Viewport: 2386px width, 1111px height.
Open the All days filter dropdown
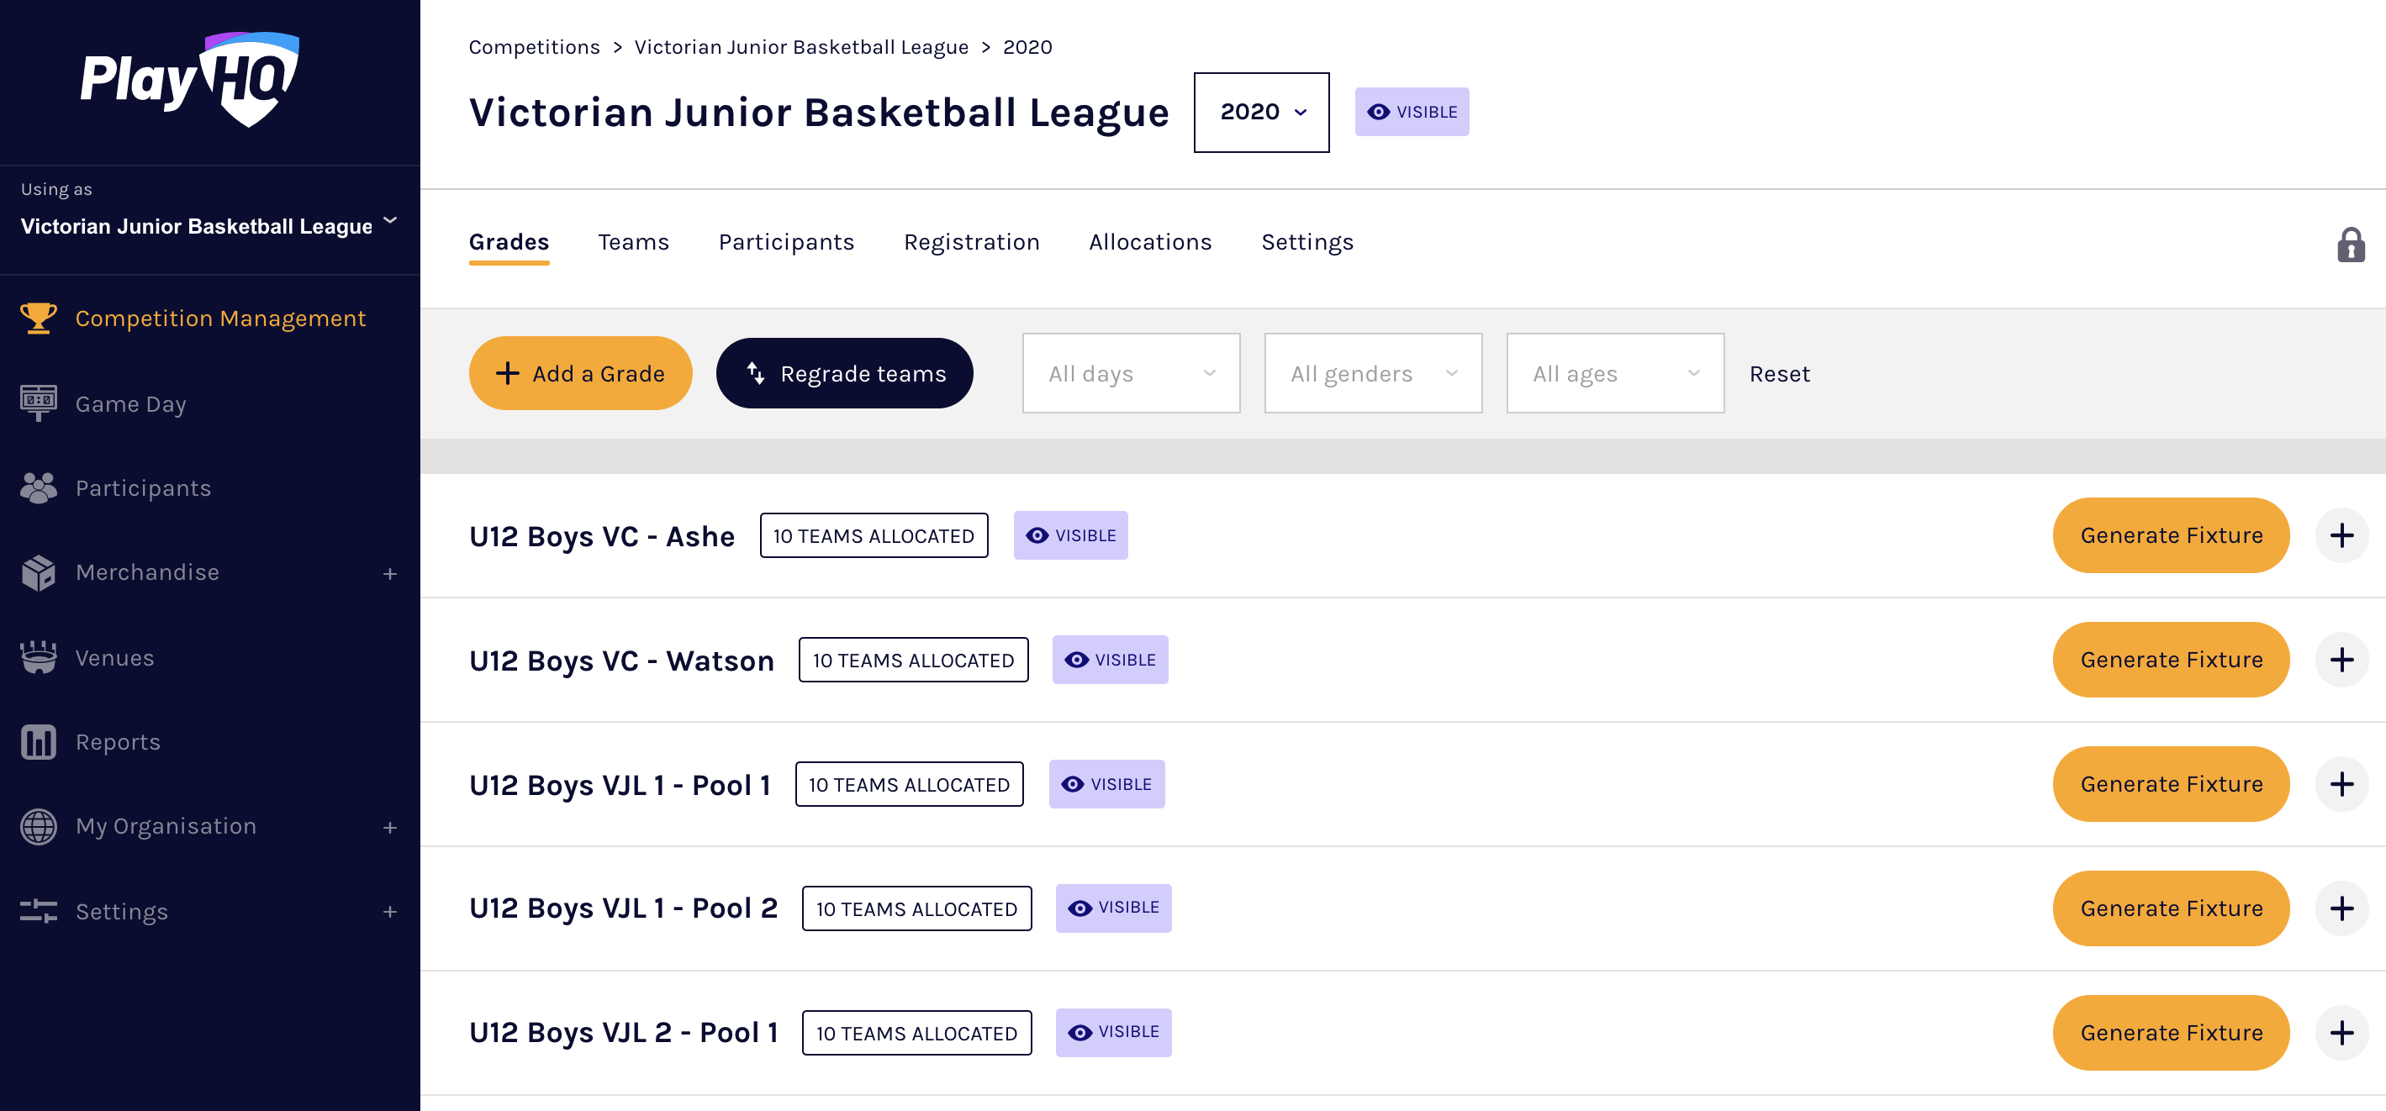(x=1130, y=373)
